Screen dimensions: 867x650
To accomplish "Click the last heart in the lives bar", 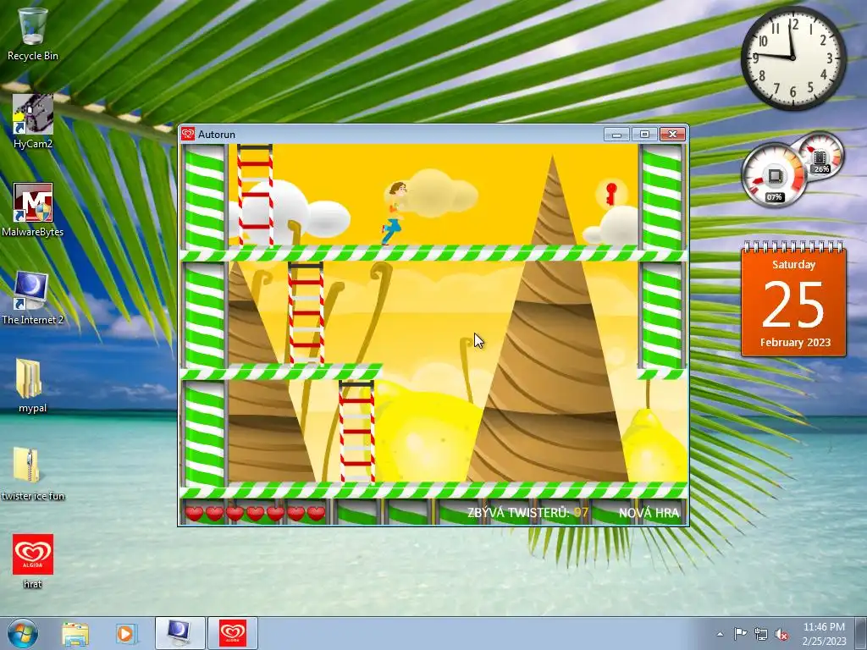I will click(x=317, y=514).
